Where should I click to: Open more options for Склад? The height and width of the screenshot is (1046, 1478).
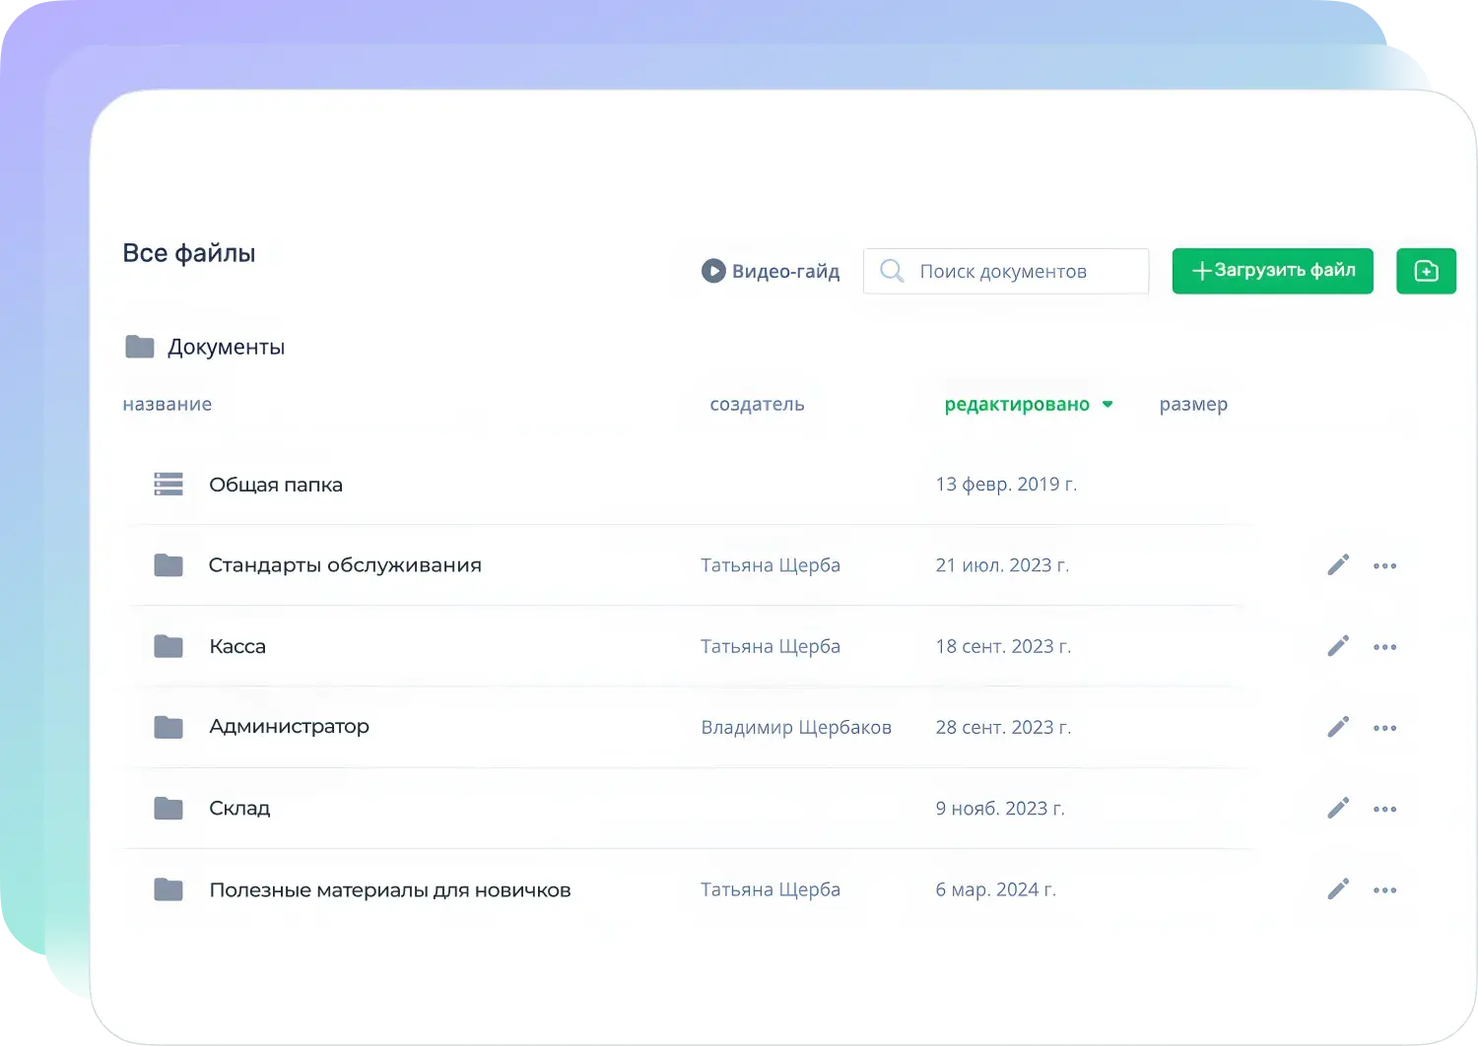click(1384, 810)
